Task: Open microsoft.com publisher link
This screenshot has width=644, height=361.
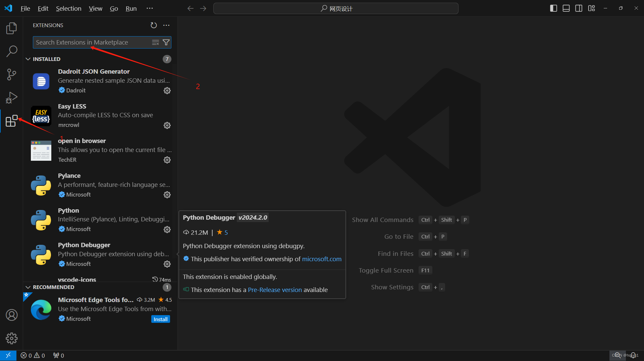Action: pos(322,259)
